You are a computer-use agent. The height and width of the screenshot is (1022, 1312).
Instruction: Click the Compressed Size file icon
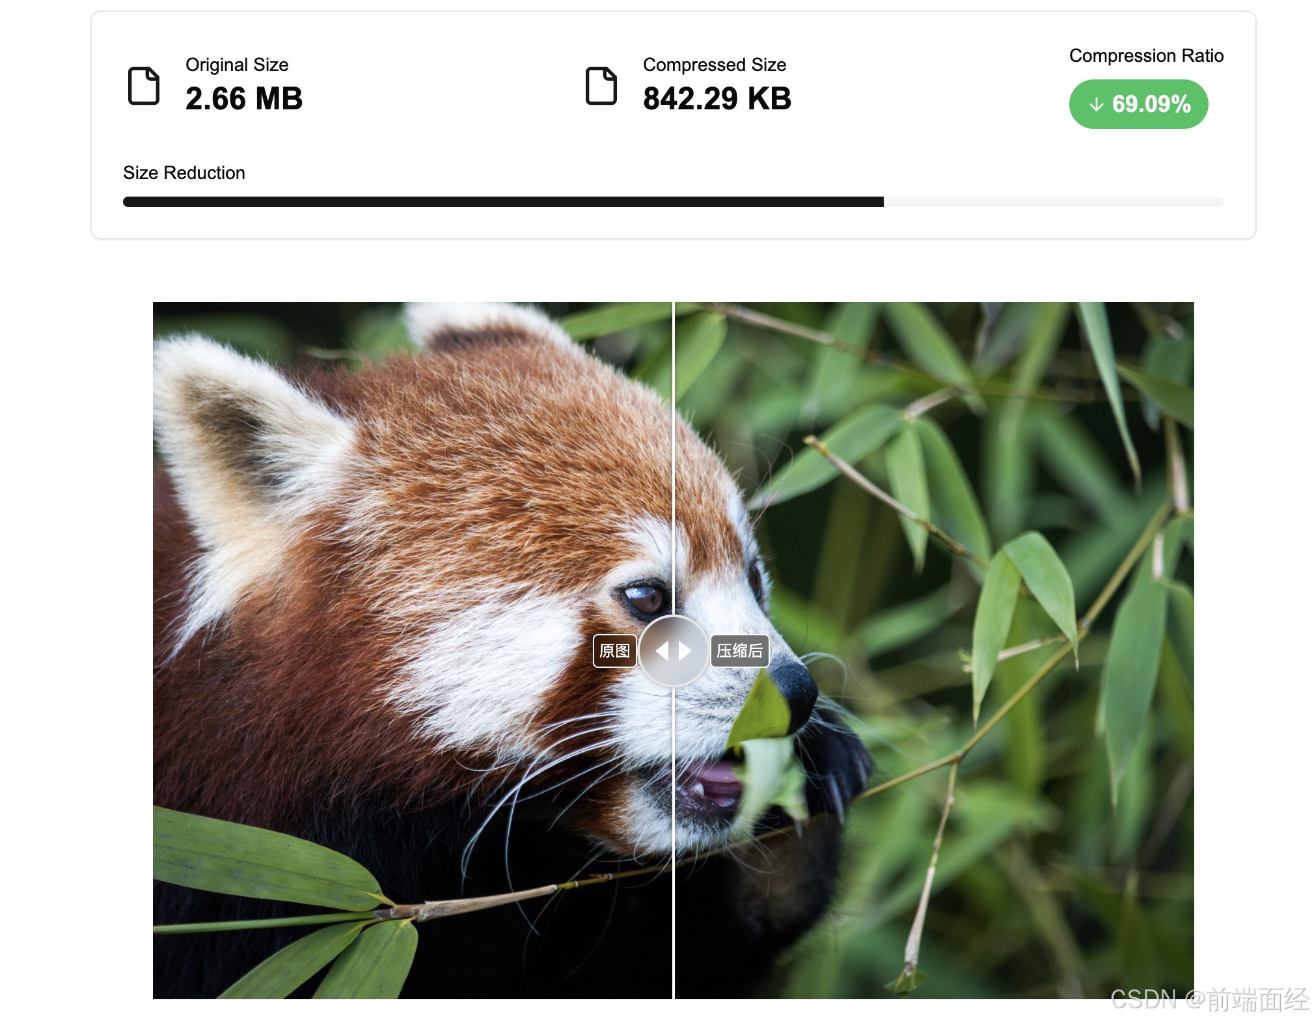[x=601, y=85]
